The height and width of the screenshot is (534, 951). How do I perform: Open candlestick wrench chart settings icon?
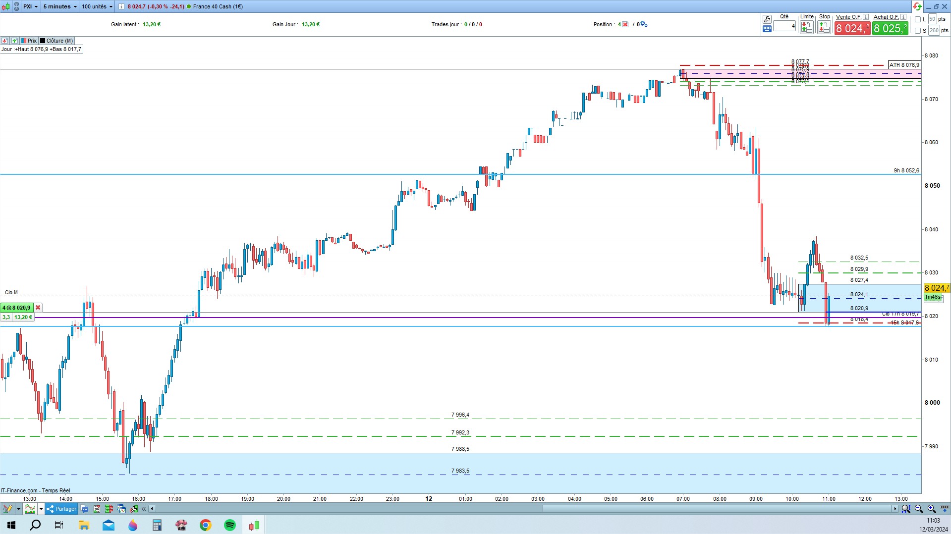[134, 509]
